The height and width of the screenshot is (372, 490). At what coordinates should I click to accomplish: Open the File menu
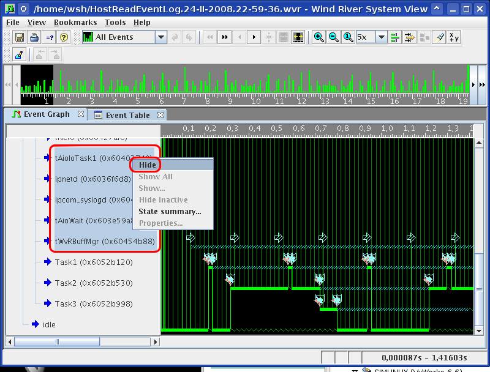[13, 23]
